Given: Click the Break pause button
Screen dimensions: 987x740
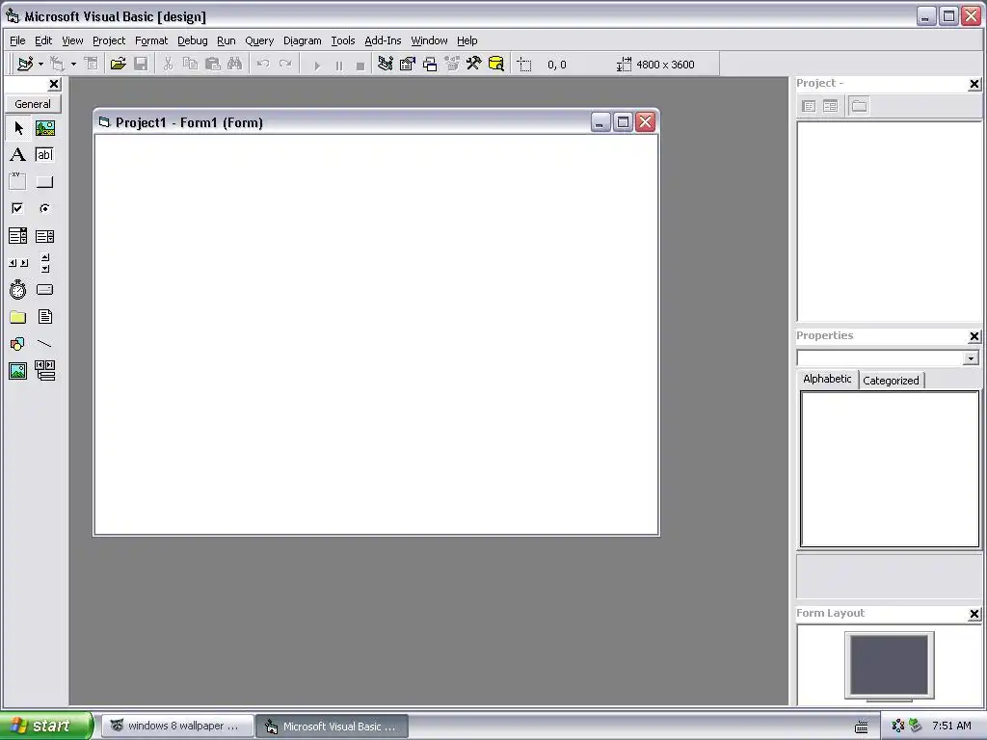Looking at the screenshot, I should (x=339, y=66).
